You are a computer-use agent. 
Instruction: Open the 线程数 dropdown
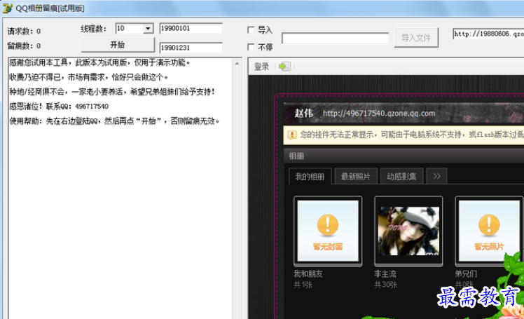click(148, 29)
